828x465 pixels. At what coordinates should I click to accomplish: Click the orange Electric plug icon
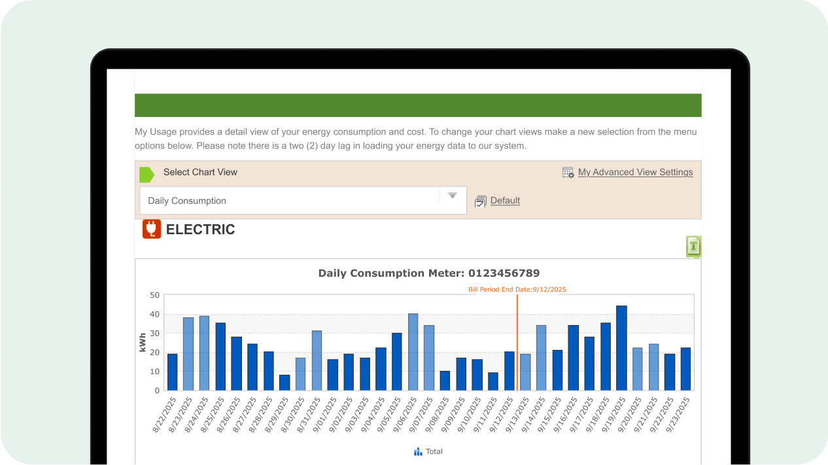[x=152, y=229]
